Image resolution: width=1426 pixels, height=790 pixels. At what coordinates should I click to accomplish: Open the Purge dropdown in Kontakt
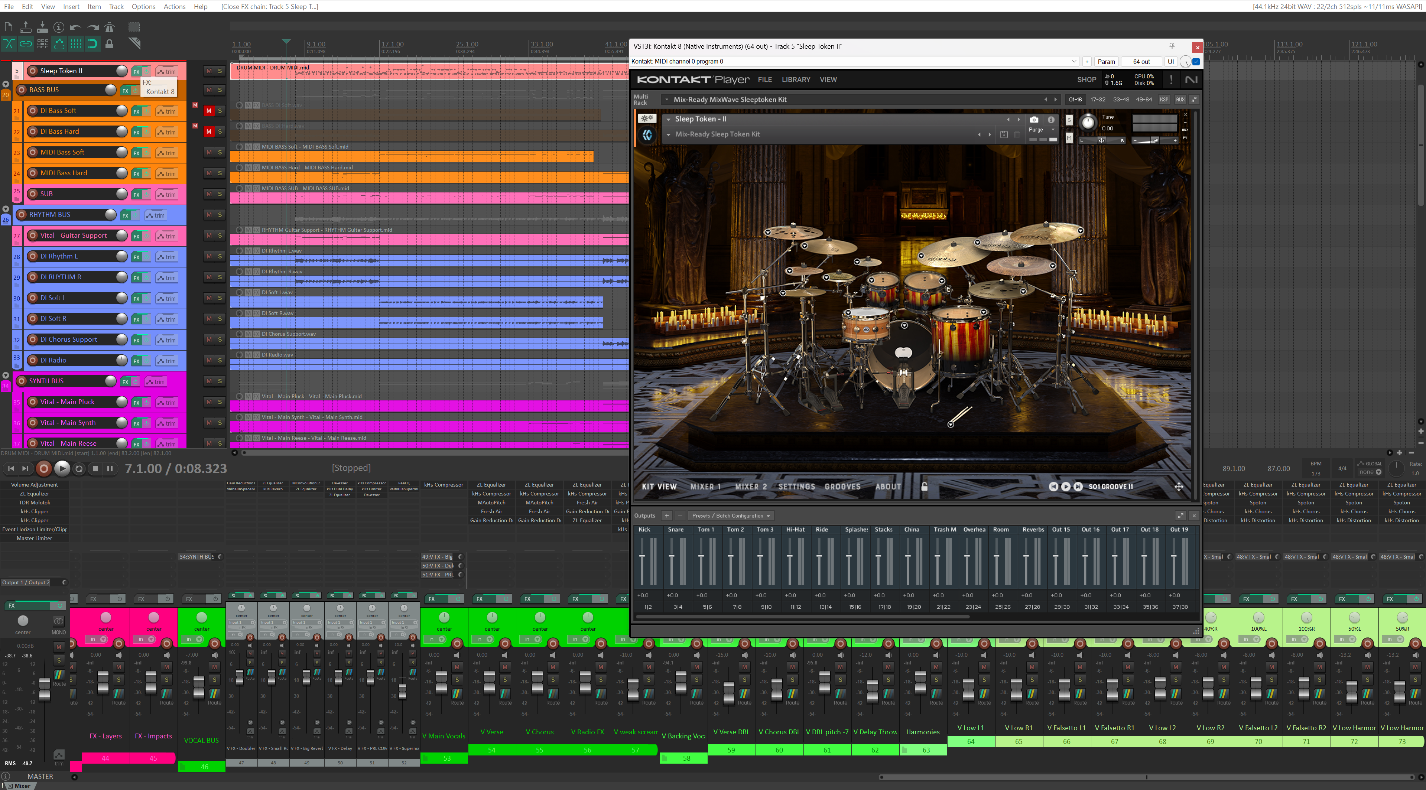[x=1041, y=130]
